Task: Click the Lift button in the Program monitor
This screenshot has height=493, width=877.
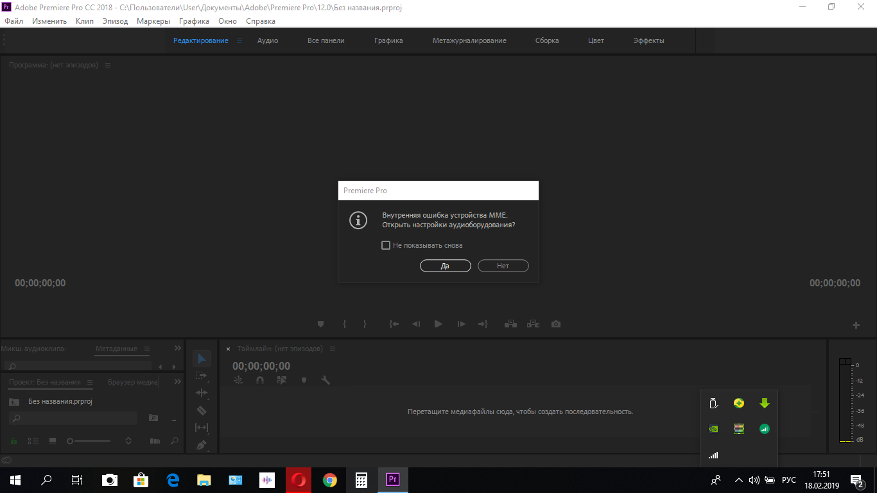Action: pos(511,324)
